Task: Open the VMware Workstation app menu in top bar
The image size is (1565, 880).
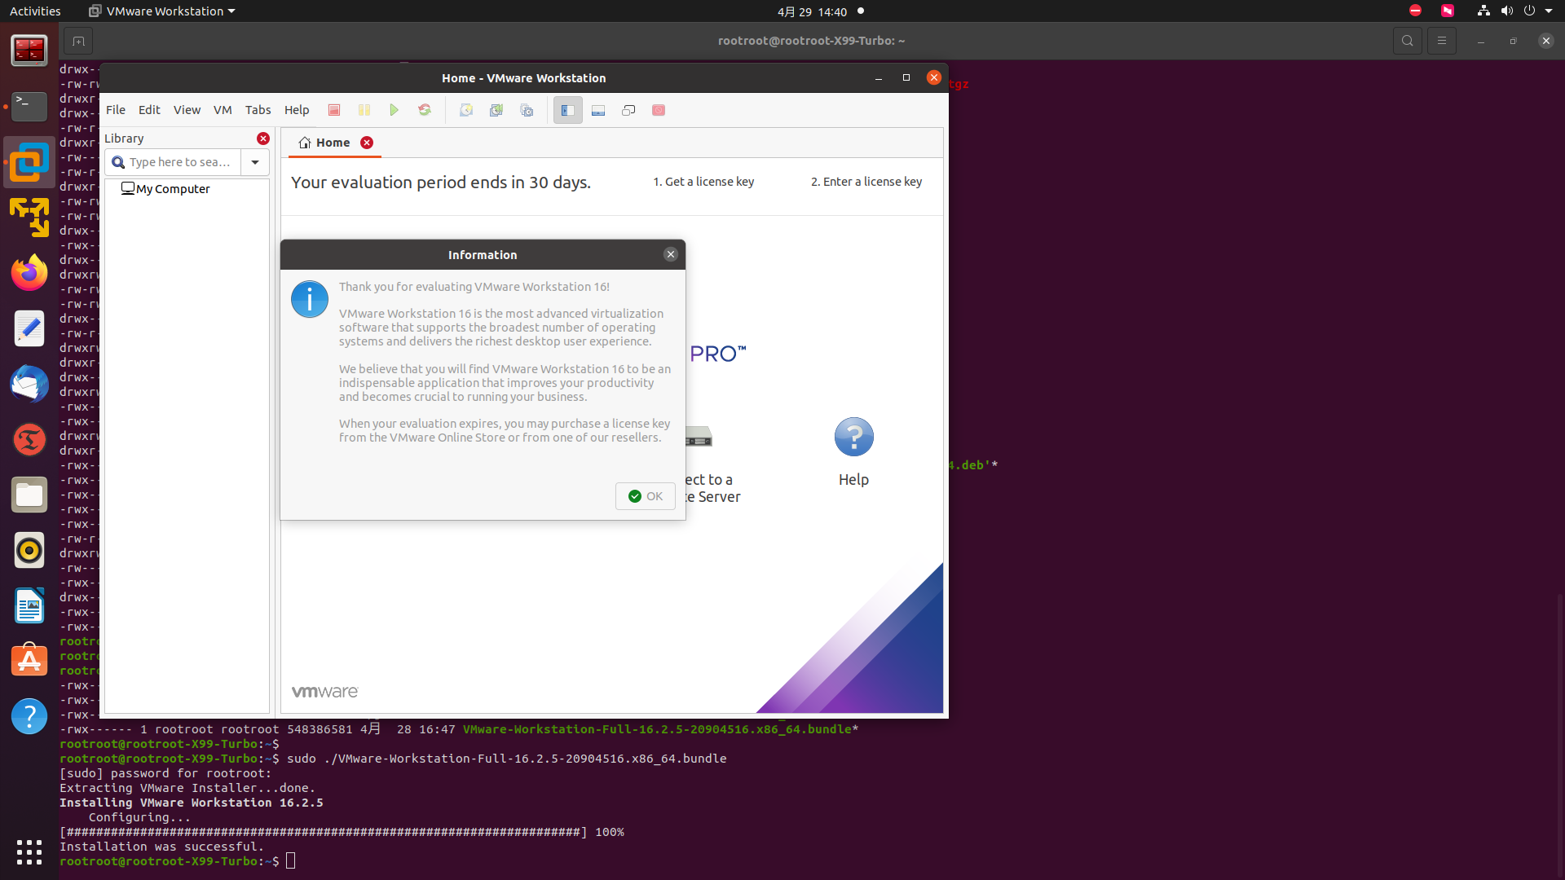Action: pos(162,11)
